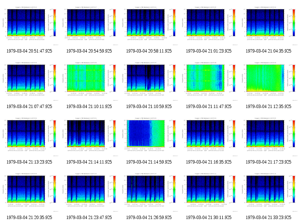Click caption text 1979-03-04 21:33:23.925

pos(268,218)
